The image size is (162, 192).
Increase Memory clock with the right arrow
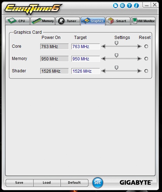click(x=139, y=59)
